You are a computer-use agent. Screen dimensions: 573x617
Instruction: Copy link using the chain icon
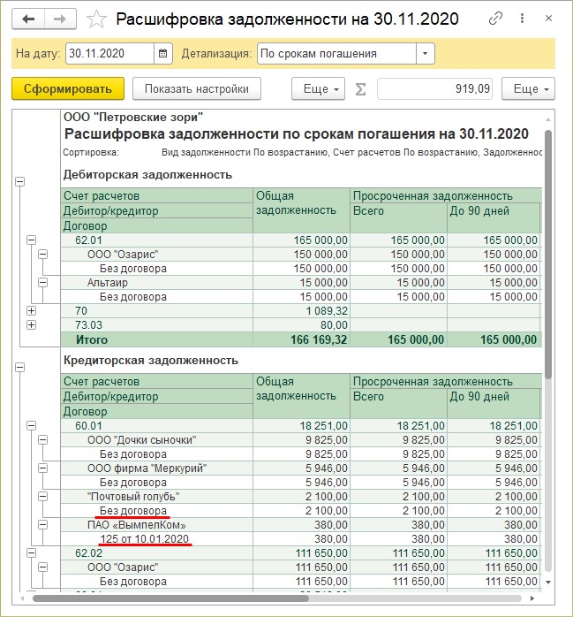click(495, 19)
